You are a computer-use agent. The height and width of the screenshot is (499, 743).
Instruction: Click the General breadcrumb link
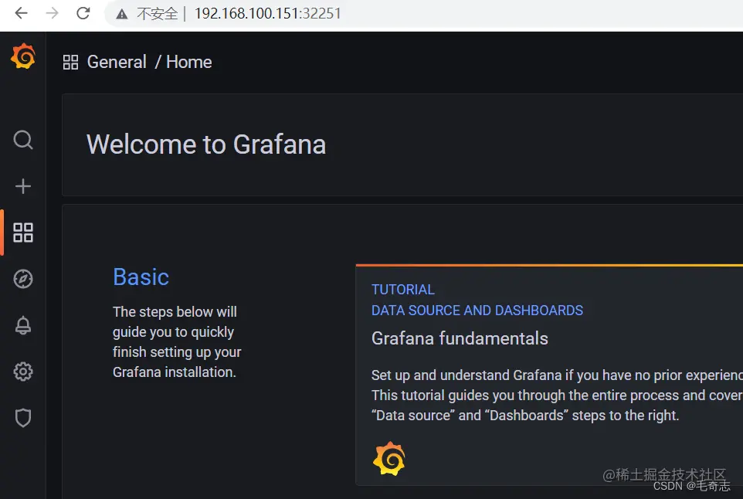(117, 62)
